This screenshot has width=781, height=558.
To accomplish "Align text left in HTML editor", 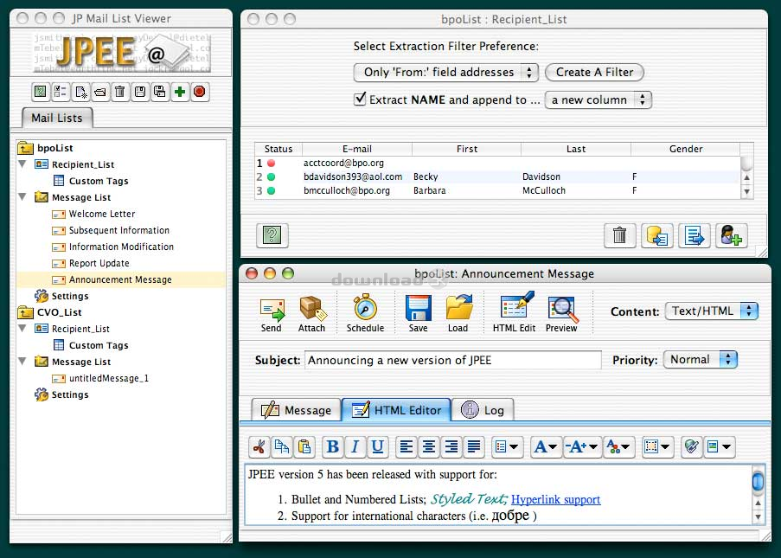I will (x=407, y=447).
